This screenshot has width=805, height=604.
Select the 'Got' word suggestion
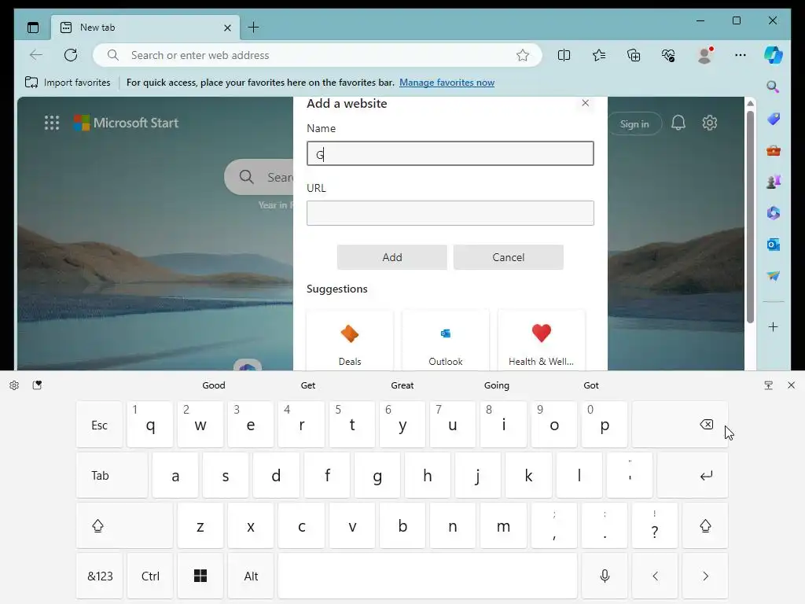point(591,385)
